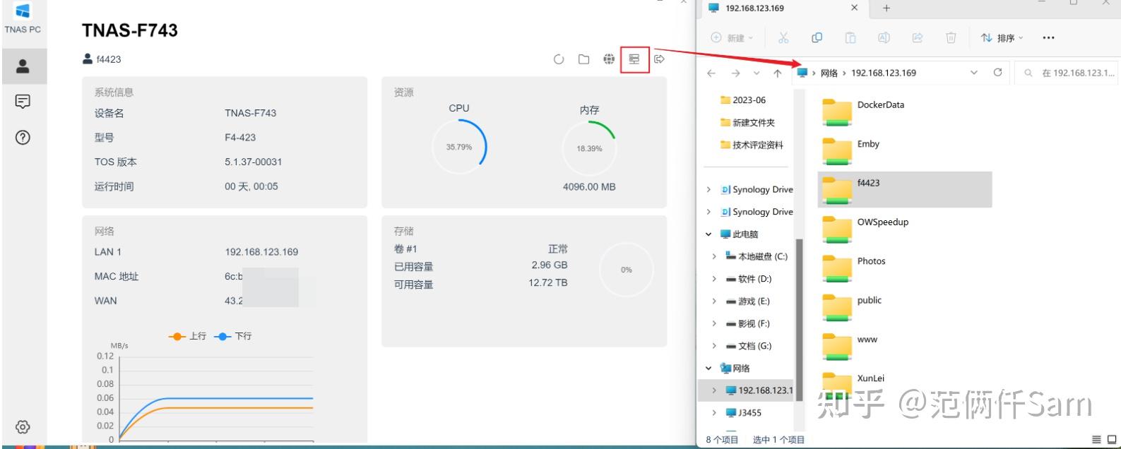The height and width of the screenshot is (449, 1121).
Task: Open the messages sidebar icon
Action: [23, 102]
